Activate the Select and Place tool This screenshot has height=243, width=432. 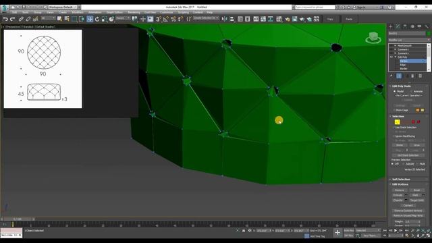click(x=111, y=19)
